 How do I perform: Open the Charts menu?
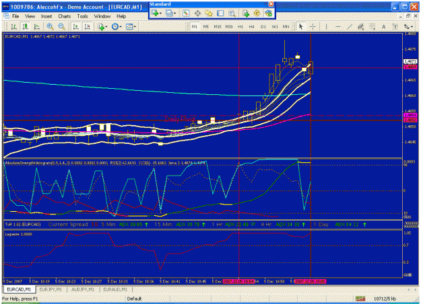(x=65, y=16)
